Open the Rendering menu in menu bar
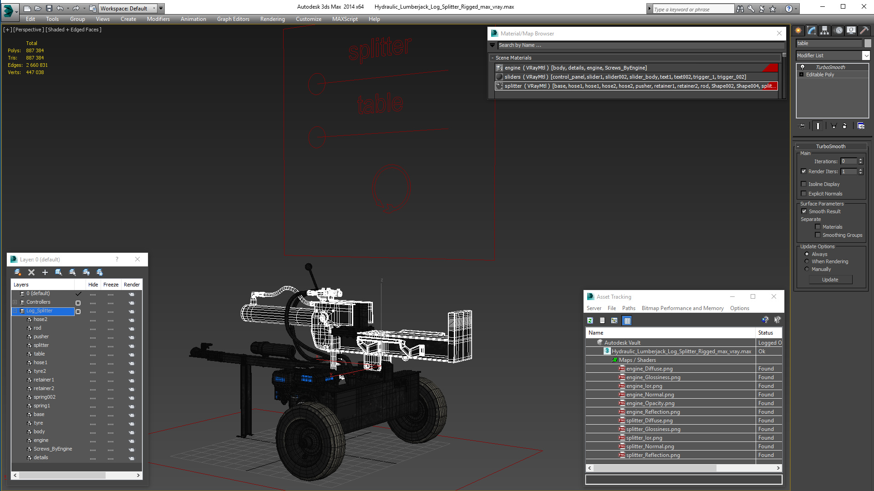This screenshot has width=874, height=491. click(273, 19)
